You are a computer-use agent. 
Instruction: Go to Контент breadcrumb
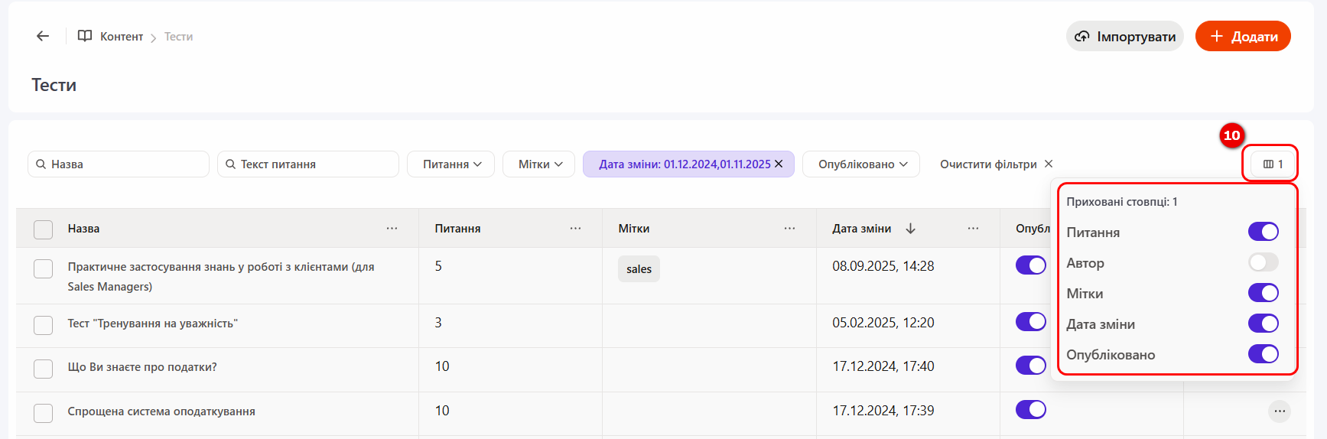pos(122,37)
